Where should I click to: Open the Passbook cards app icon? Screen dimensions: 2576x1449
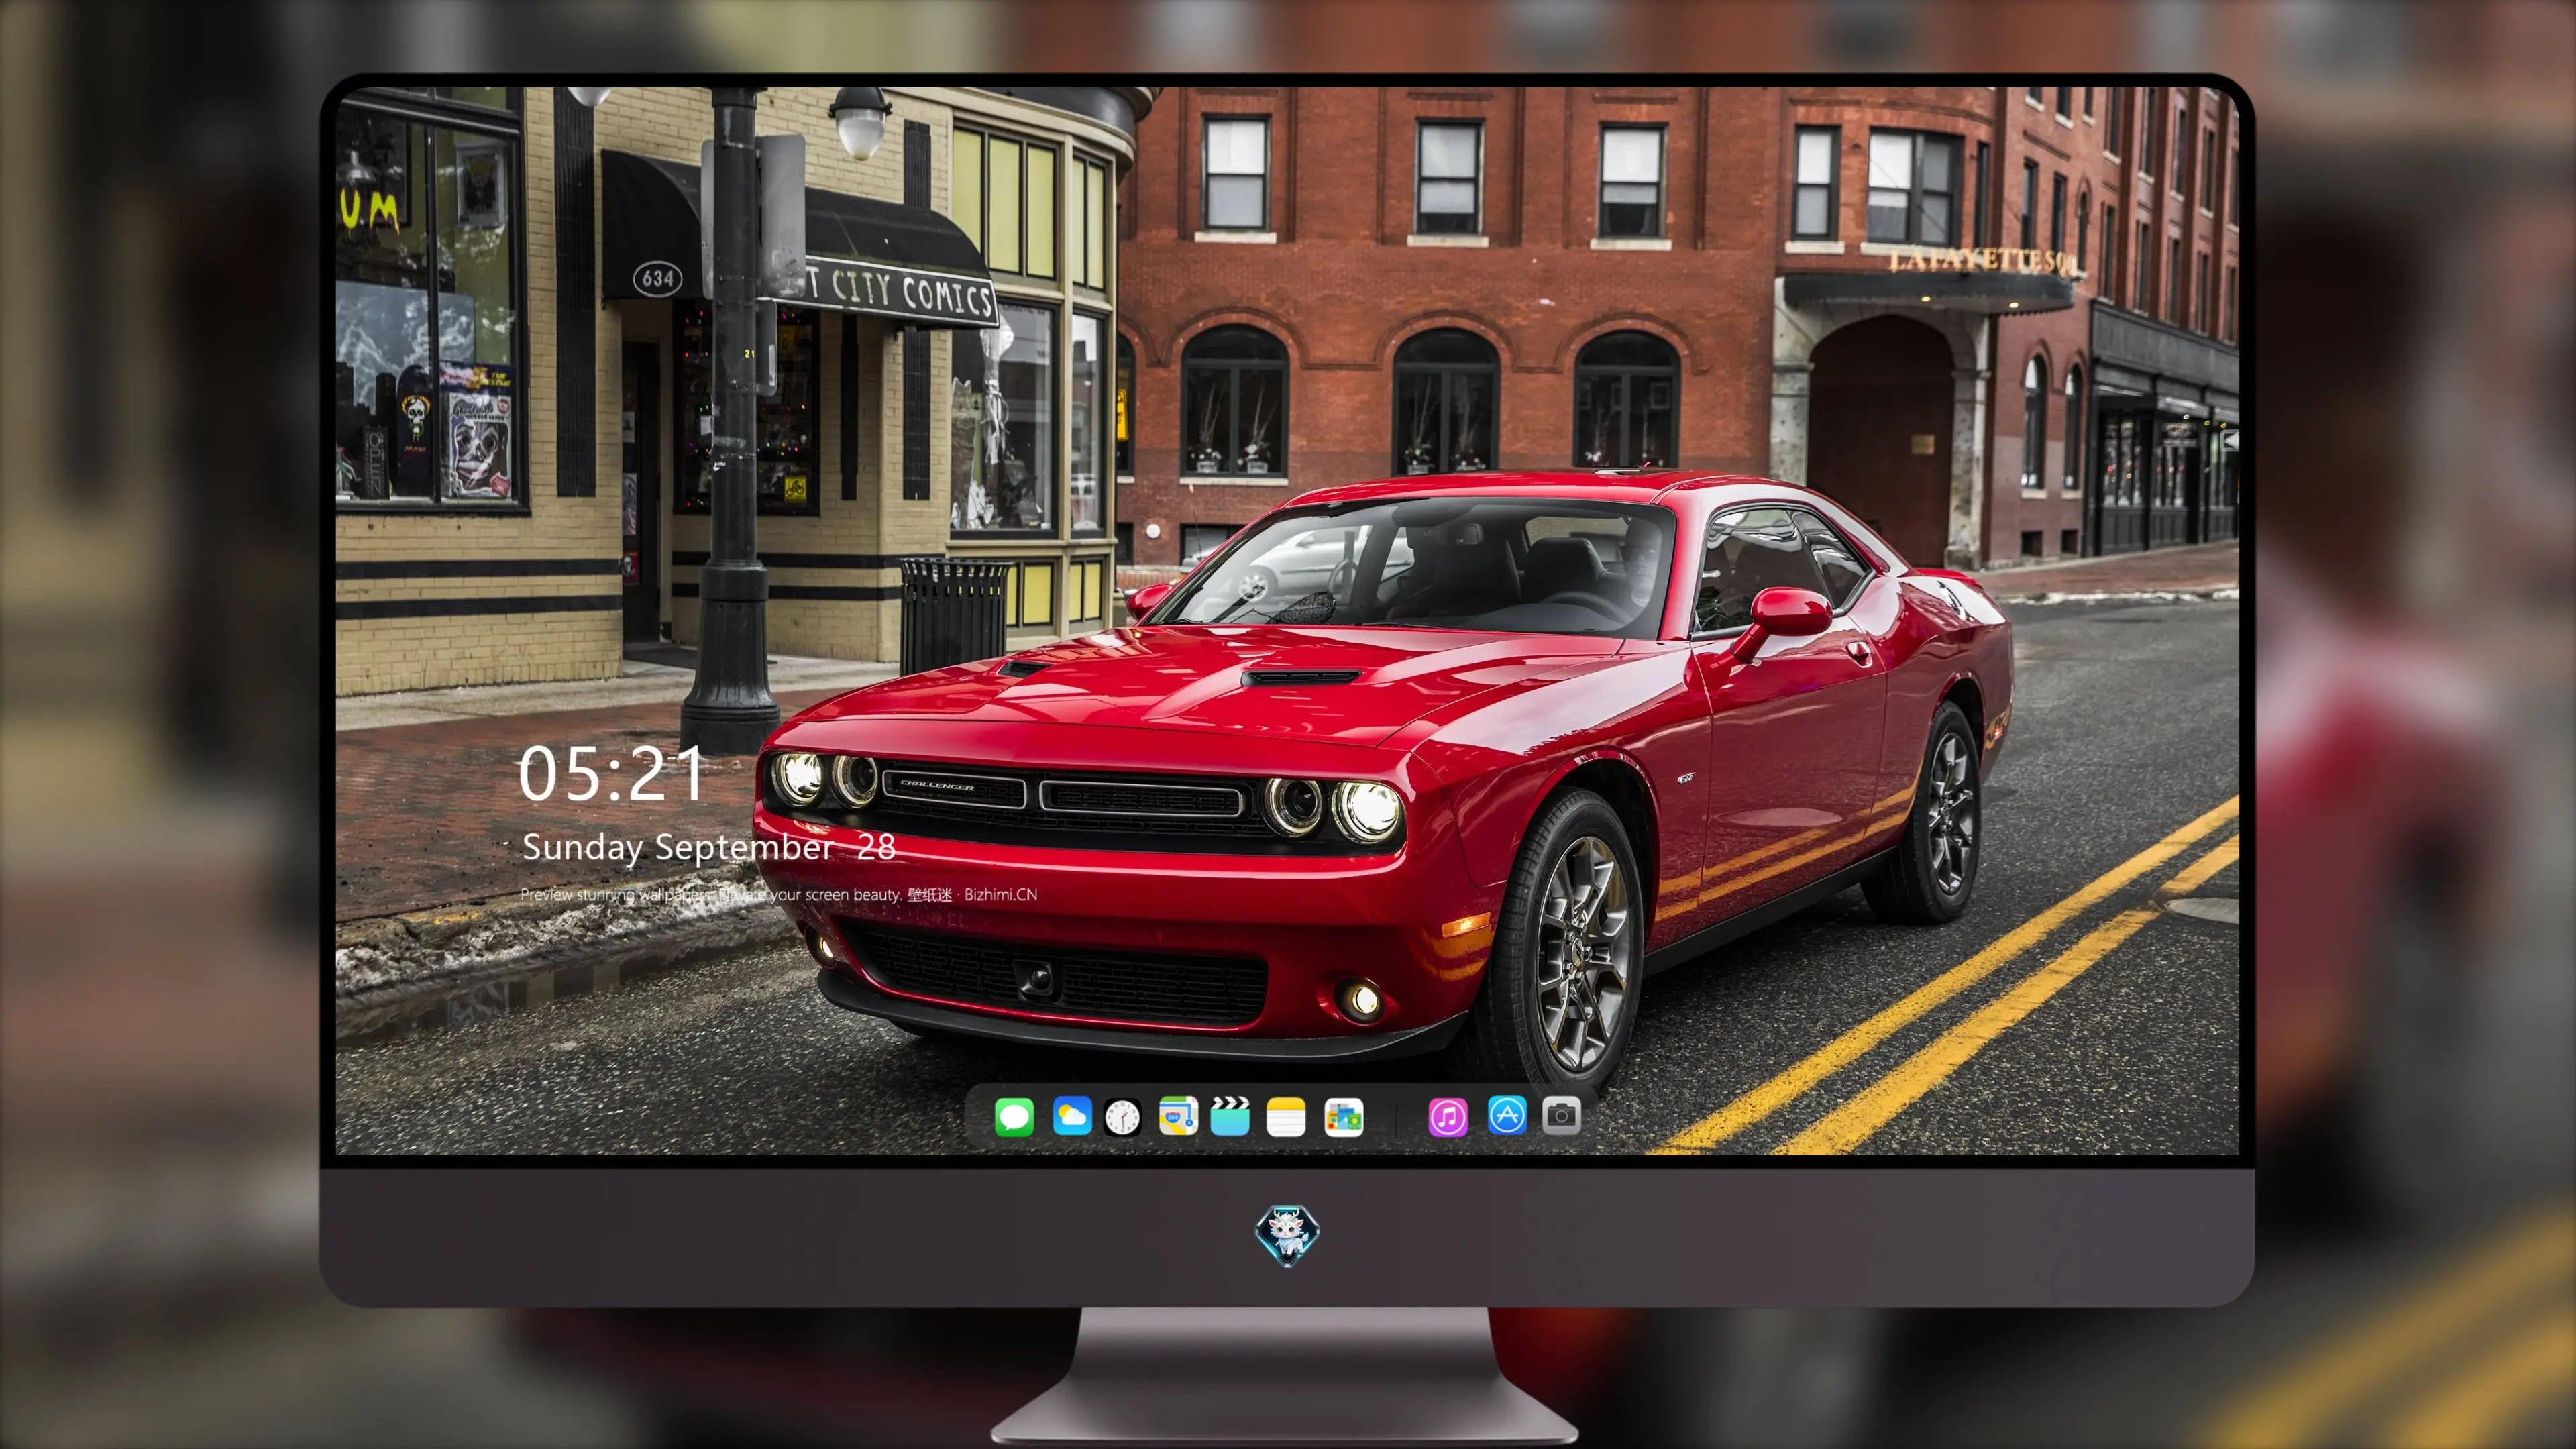tap(1344, 1117)
